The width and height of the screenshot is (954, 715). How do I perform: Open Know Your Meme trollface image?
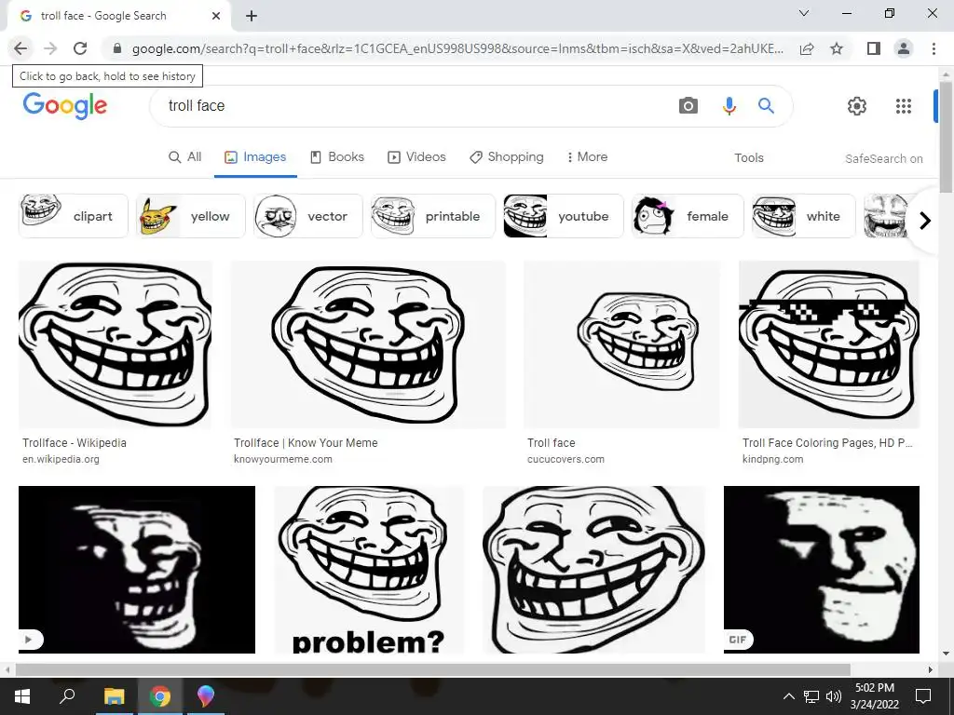368,344
